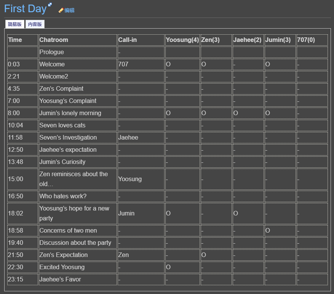Select the Yoosung's Complaint cell
The height and width of the screenshot is (294, 334).
tap(78, 101)
